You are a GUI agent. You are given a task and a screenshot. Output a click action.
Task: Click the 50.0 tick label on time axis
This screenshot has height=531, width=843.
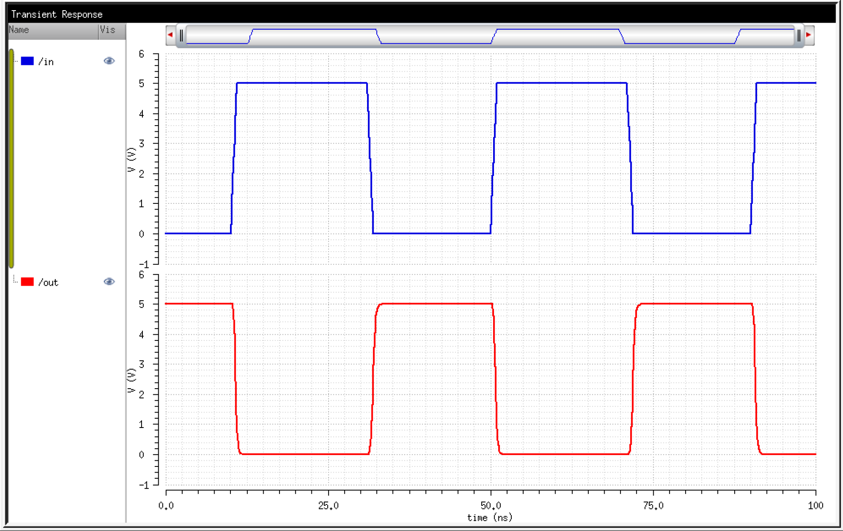[x=490, y=506]
